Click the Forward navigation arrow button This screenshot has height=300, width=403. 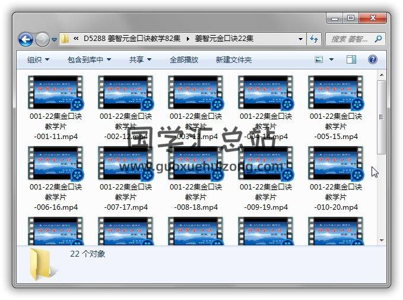point(42,39)
